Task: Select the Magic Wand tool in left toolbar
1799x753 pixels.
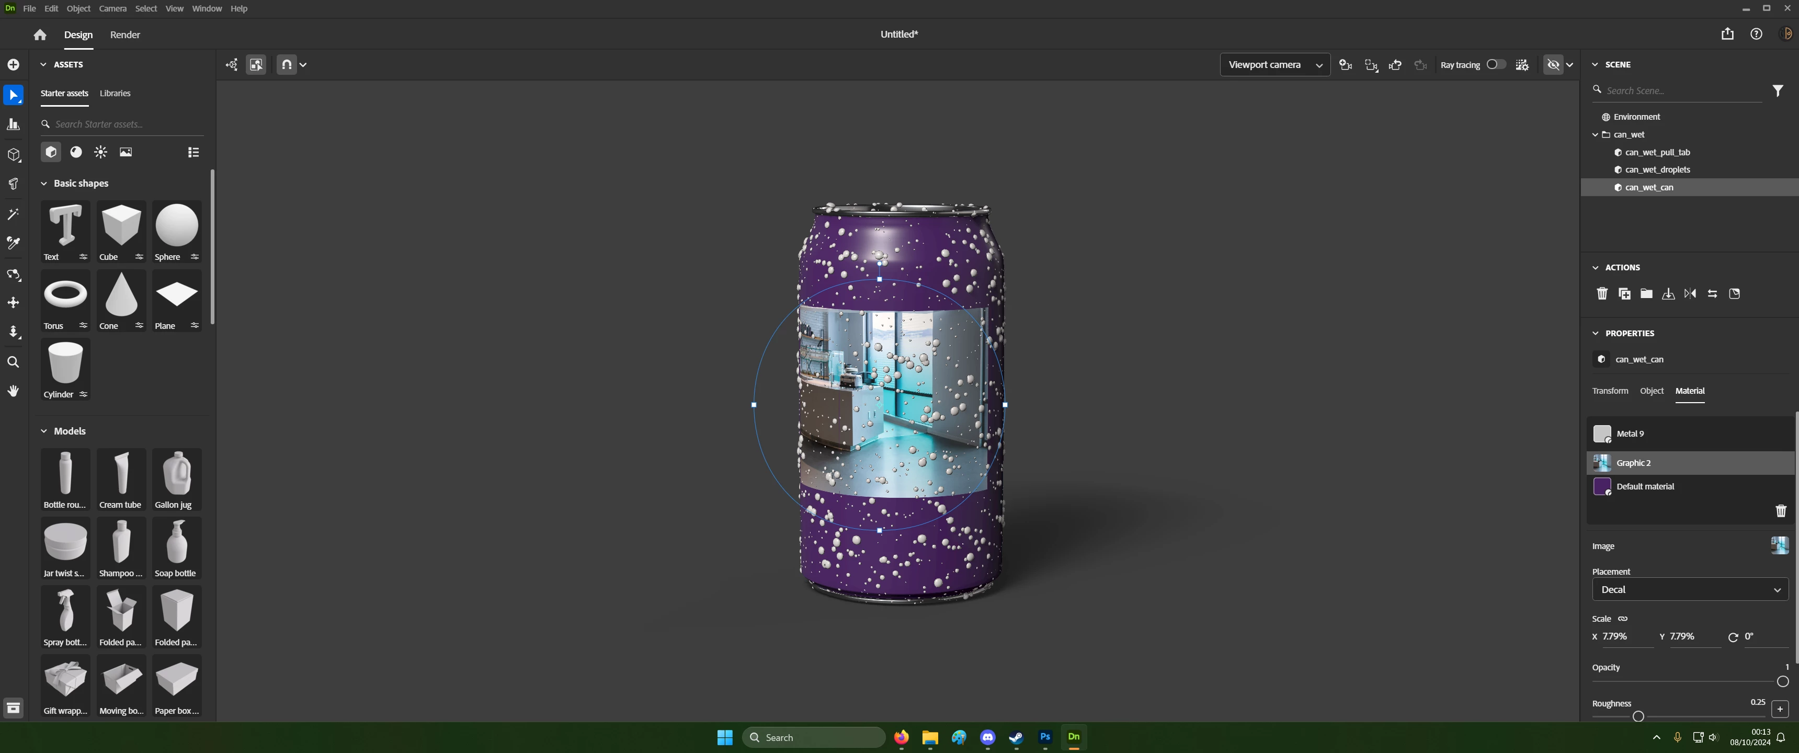Action: pyautogui.click(x=13, y=214)
